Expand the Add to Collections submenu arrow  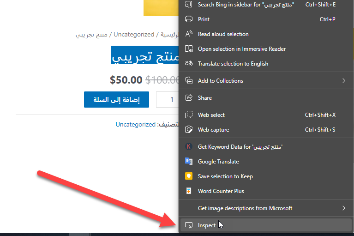pos(344,81)
